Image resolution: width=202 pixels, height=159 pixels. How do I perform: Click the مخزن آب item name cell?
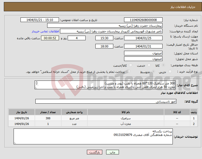point(126,124)
